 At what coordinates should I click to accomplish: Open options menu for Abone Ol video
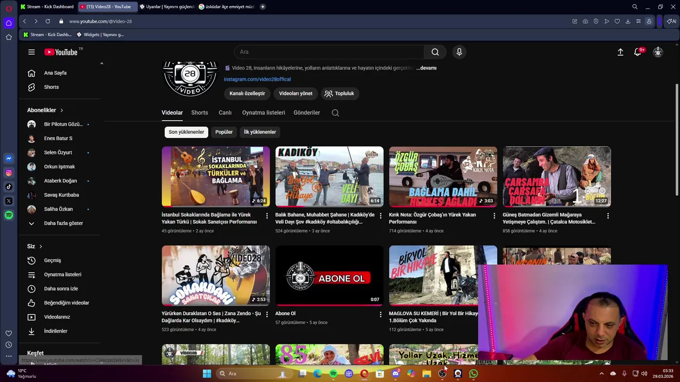380,315
